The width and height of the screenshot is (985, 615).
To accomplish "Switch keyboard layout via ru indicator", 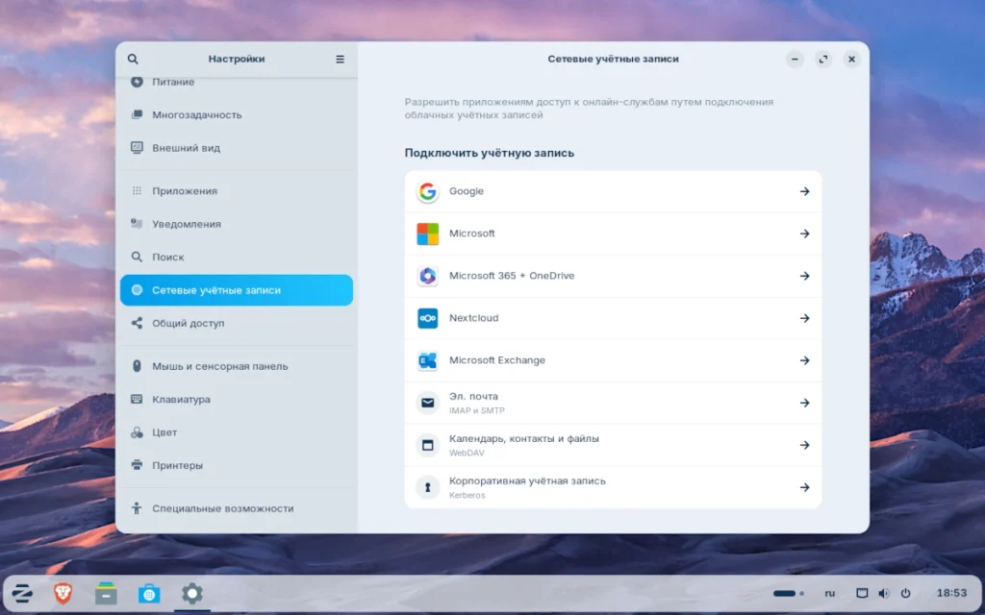I will point(830,593).
